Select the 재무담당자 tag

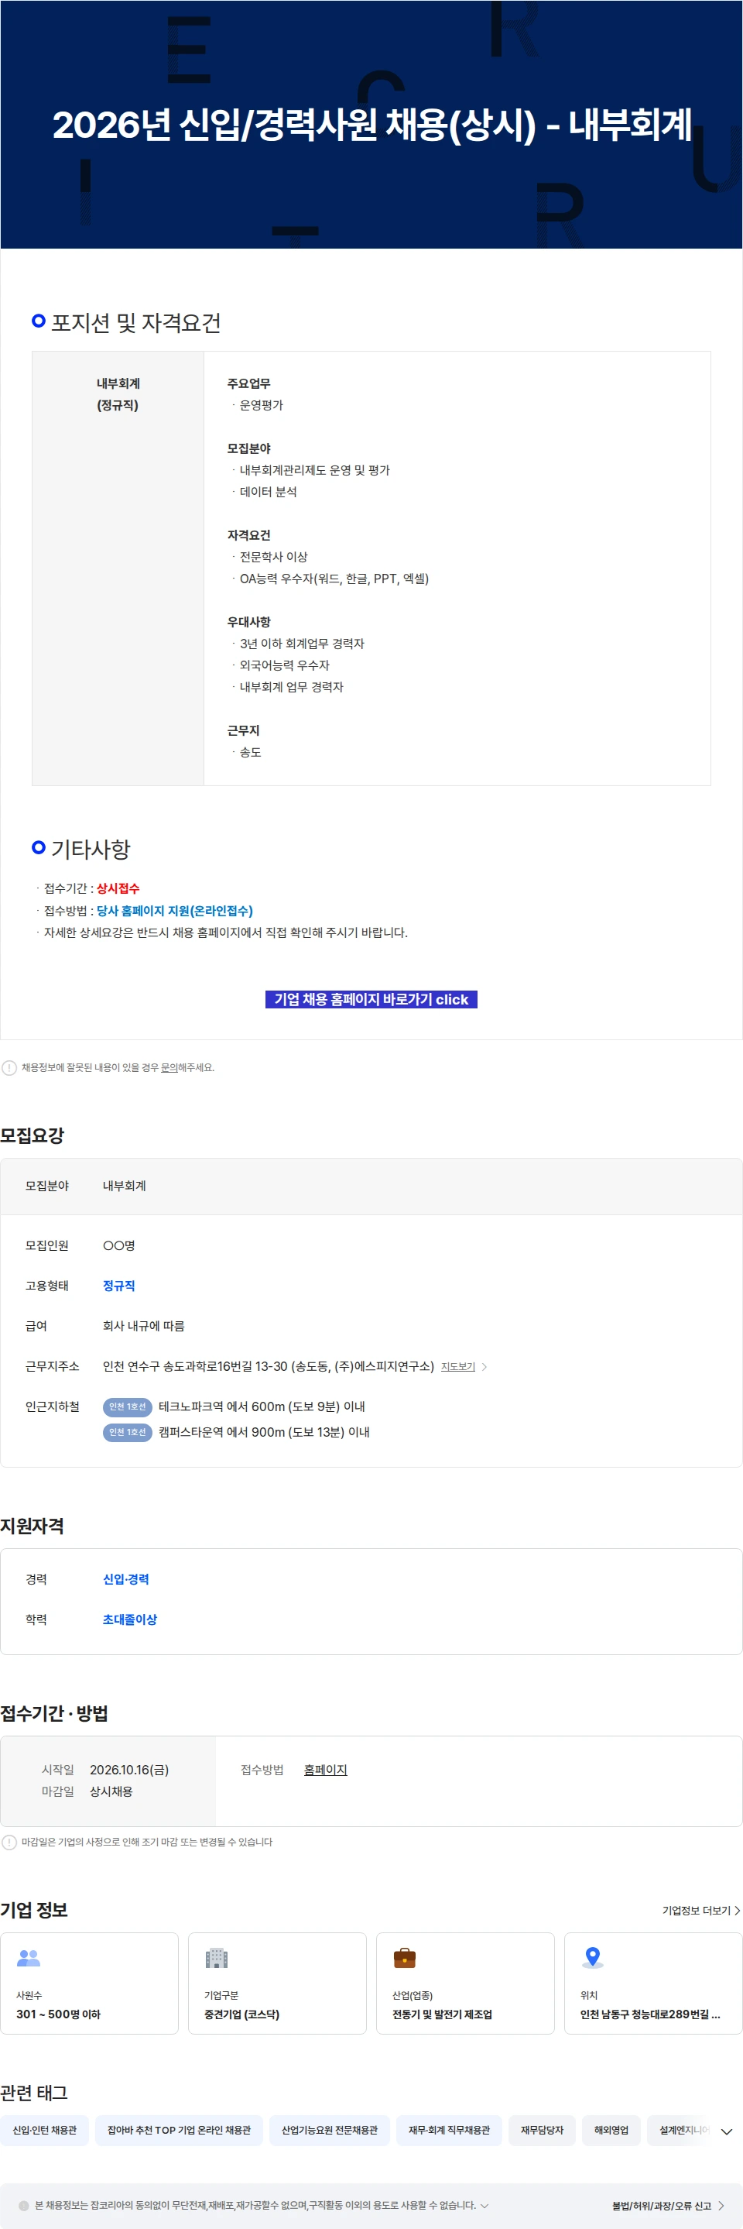pyautogui.click(x=542, y=2130)
